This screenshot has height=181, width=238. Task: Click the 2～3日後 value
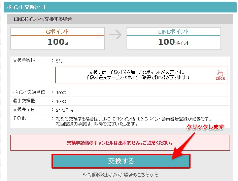click(65, 110)
